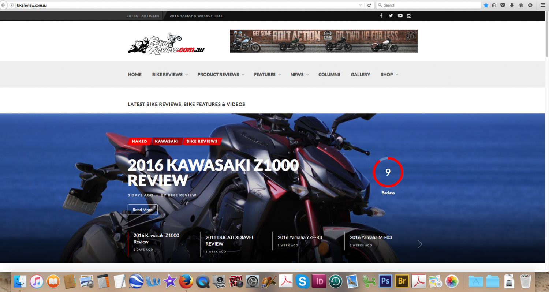
Task: Open the Shop dropdown menu
Action: tap(389, 74)
